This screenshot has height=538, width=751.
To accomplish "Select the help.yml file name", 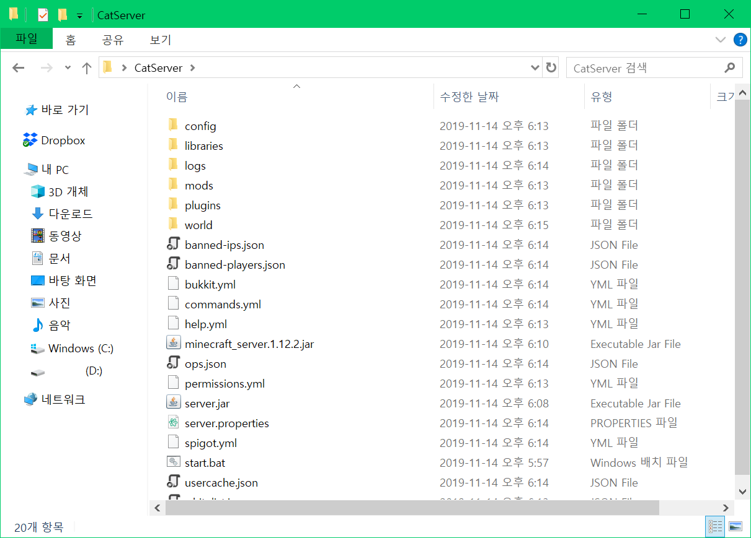I will pyautogui.click(x=206, y=324).
